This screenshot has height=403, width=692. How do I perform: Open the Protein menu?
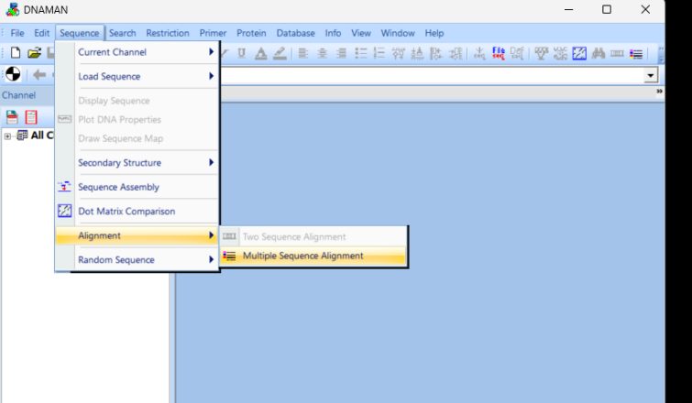tap(251, 33)
